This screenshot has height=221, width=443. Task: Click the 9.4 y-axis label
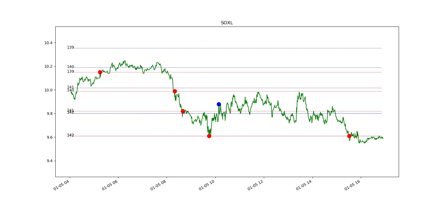pyautogui.click(x=49, y=161)
